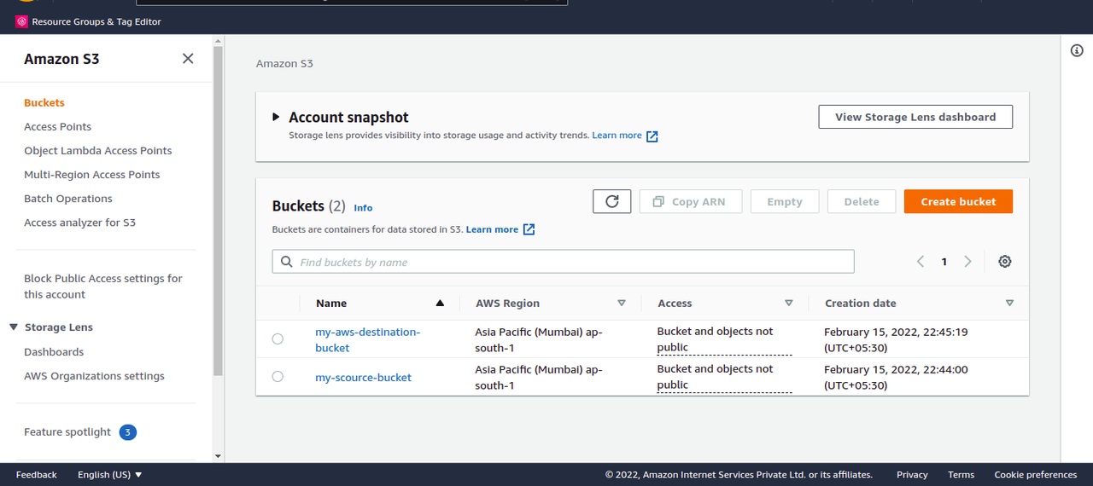The height and width of the screenshot is (486, 1093).
Task: Expand the Account snapshot section
Action: 276,117
